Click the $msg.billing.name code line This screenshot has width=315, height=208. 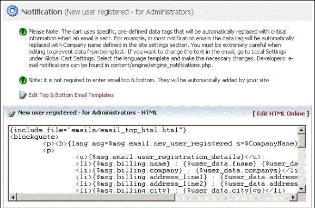pos(187,163)
